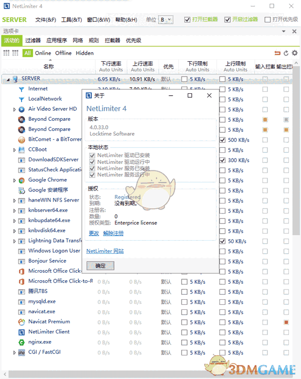Image resolution: width=301 pixels, height=379 pixels.
Task: Toggle the 开启过滤器 checkbox
Action: tap(227, 20)
